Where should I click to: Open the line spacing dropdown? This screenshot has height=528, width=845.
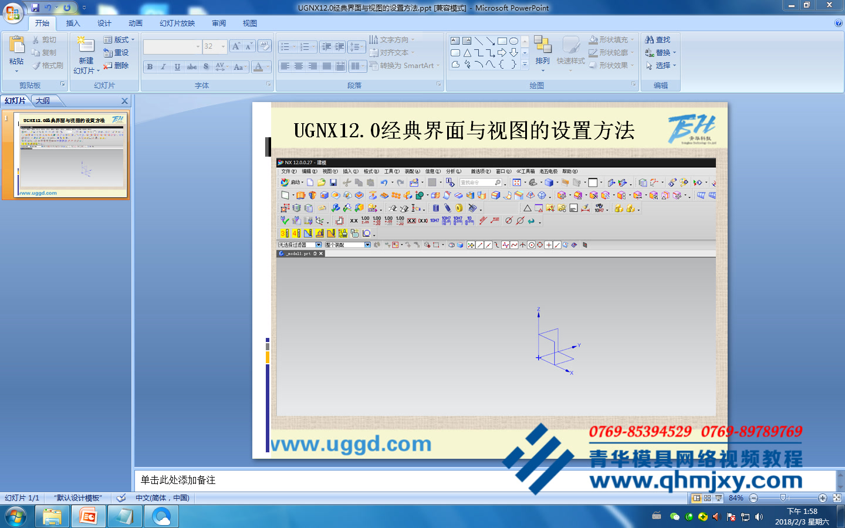click(x=357, y=46)
